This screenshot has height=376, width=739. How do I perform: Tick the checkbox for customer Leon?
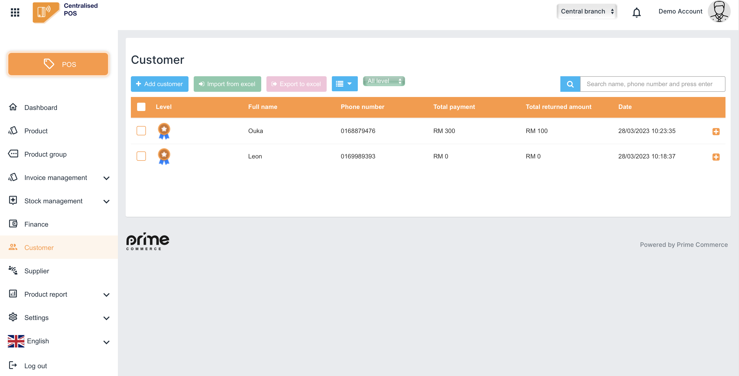click(141, 156)
